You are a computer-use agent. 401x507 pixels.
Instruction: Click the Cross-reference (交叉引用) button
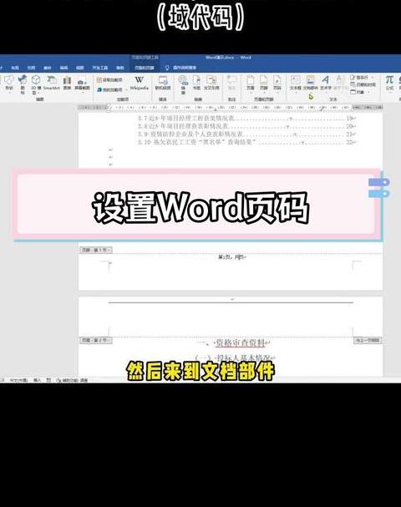click(x=211, y=83)
